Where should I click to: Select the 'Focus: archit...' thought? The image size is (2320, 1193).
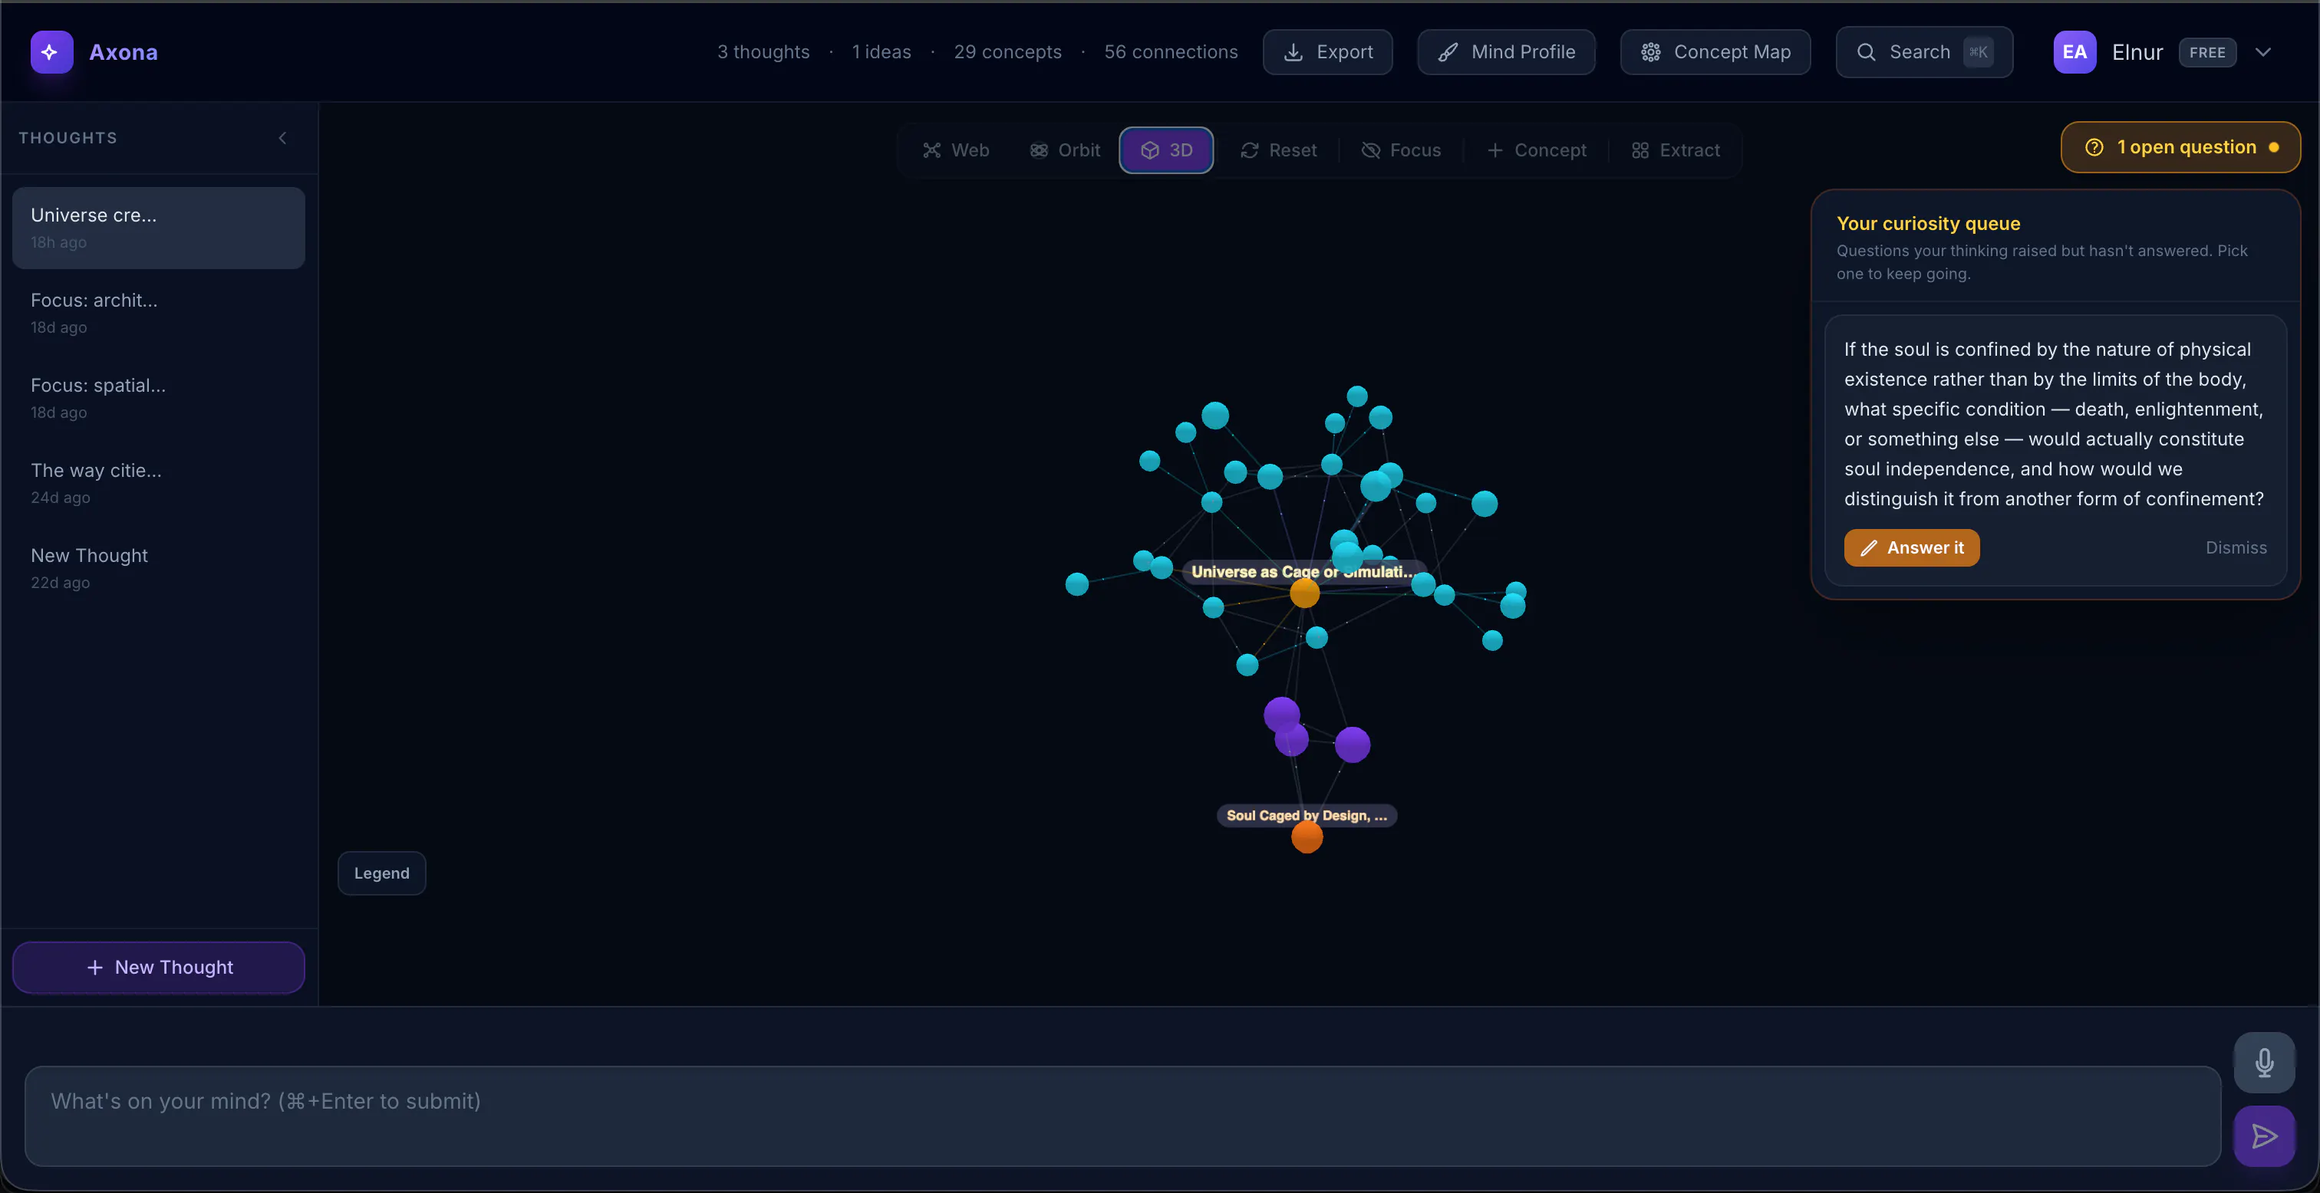pos(159,312)
